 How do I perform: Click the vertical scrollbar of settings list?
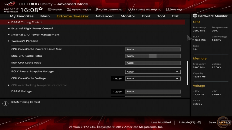(x=188, y=73)
